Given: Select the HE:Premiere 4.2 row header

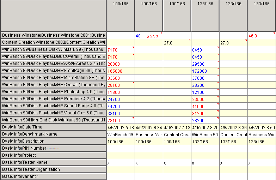Looking at the screenshot, I should [53, 99].
